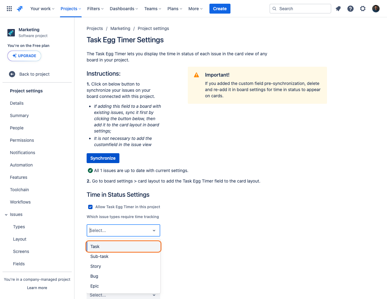Click the green checkmark sync status icon
387x299 pixels.
coord(90,171)
